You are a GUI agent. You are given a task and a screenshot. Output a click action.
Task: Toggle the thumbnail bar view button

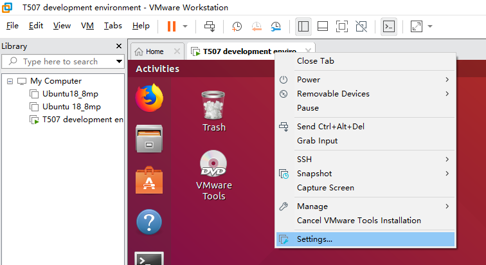pyautogui.click(x=323, y=26)
